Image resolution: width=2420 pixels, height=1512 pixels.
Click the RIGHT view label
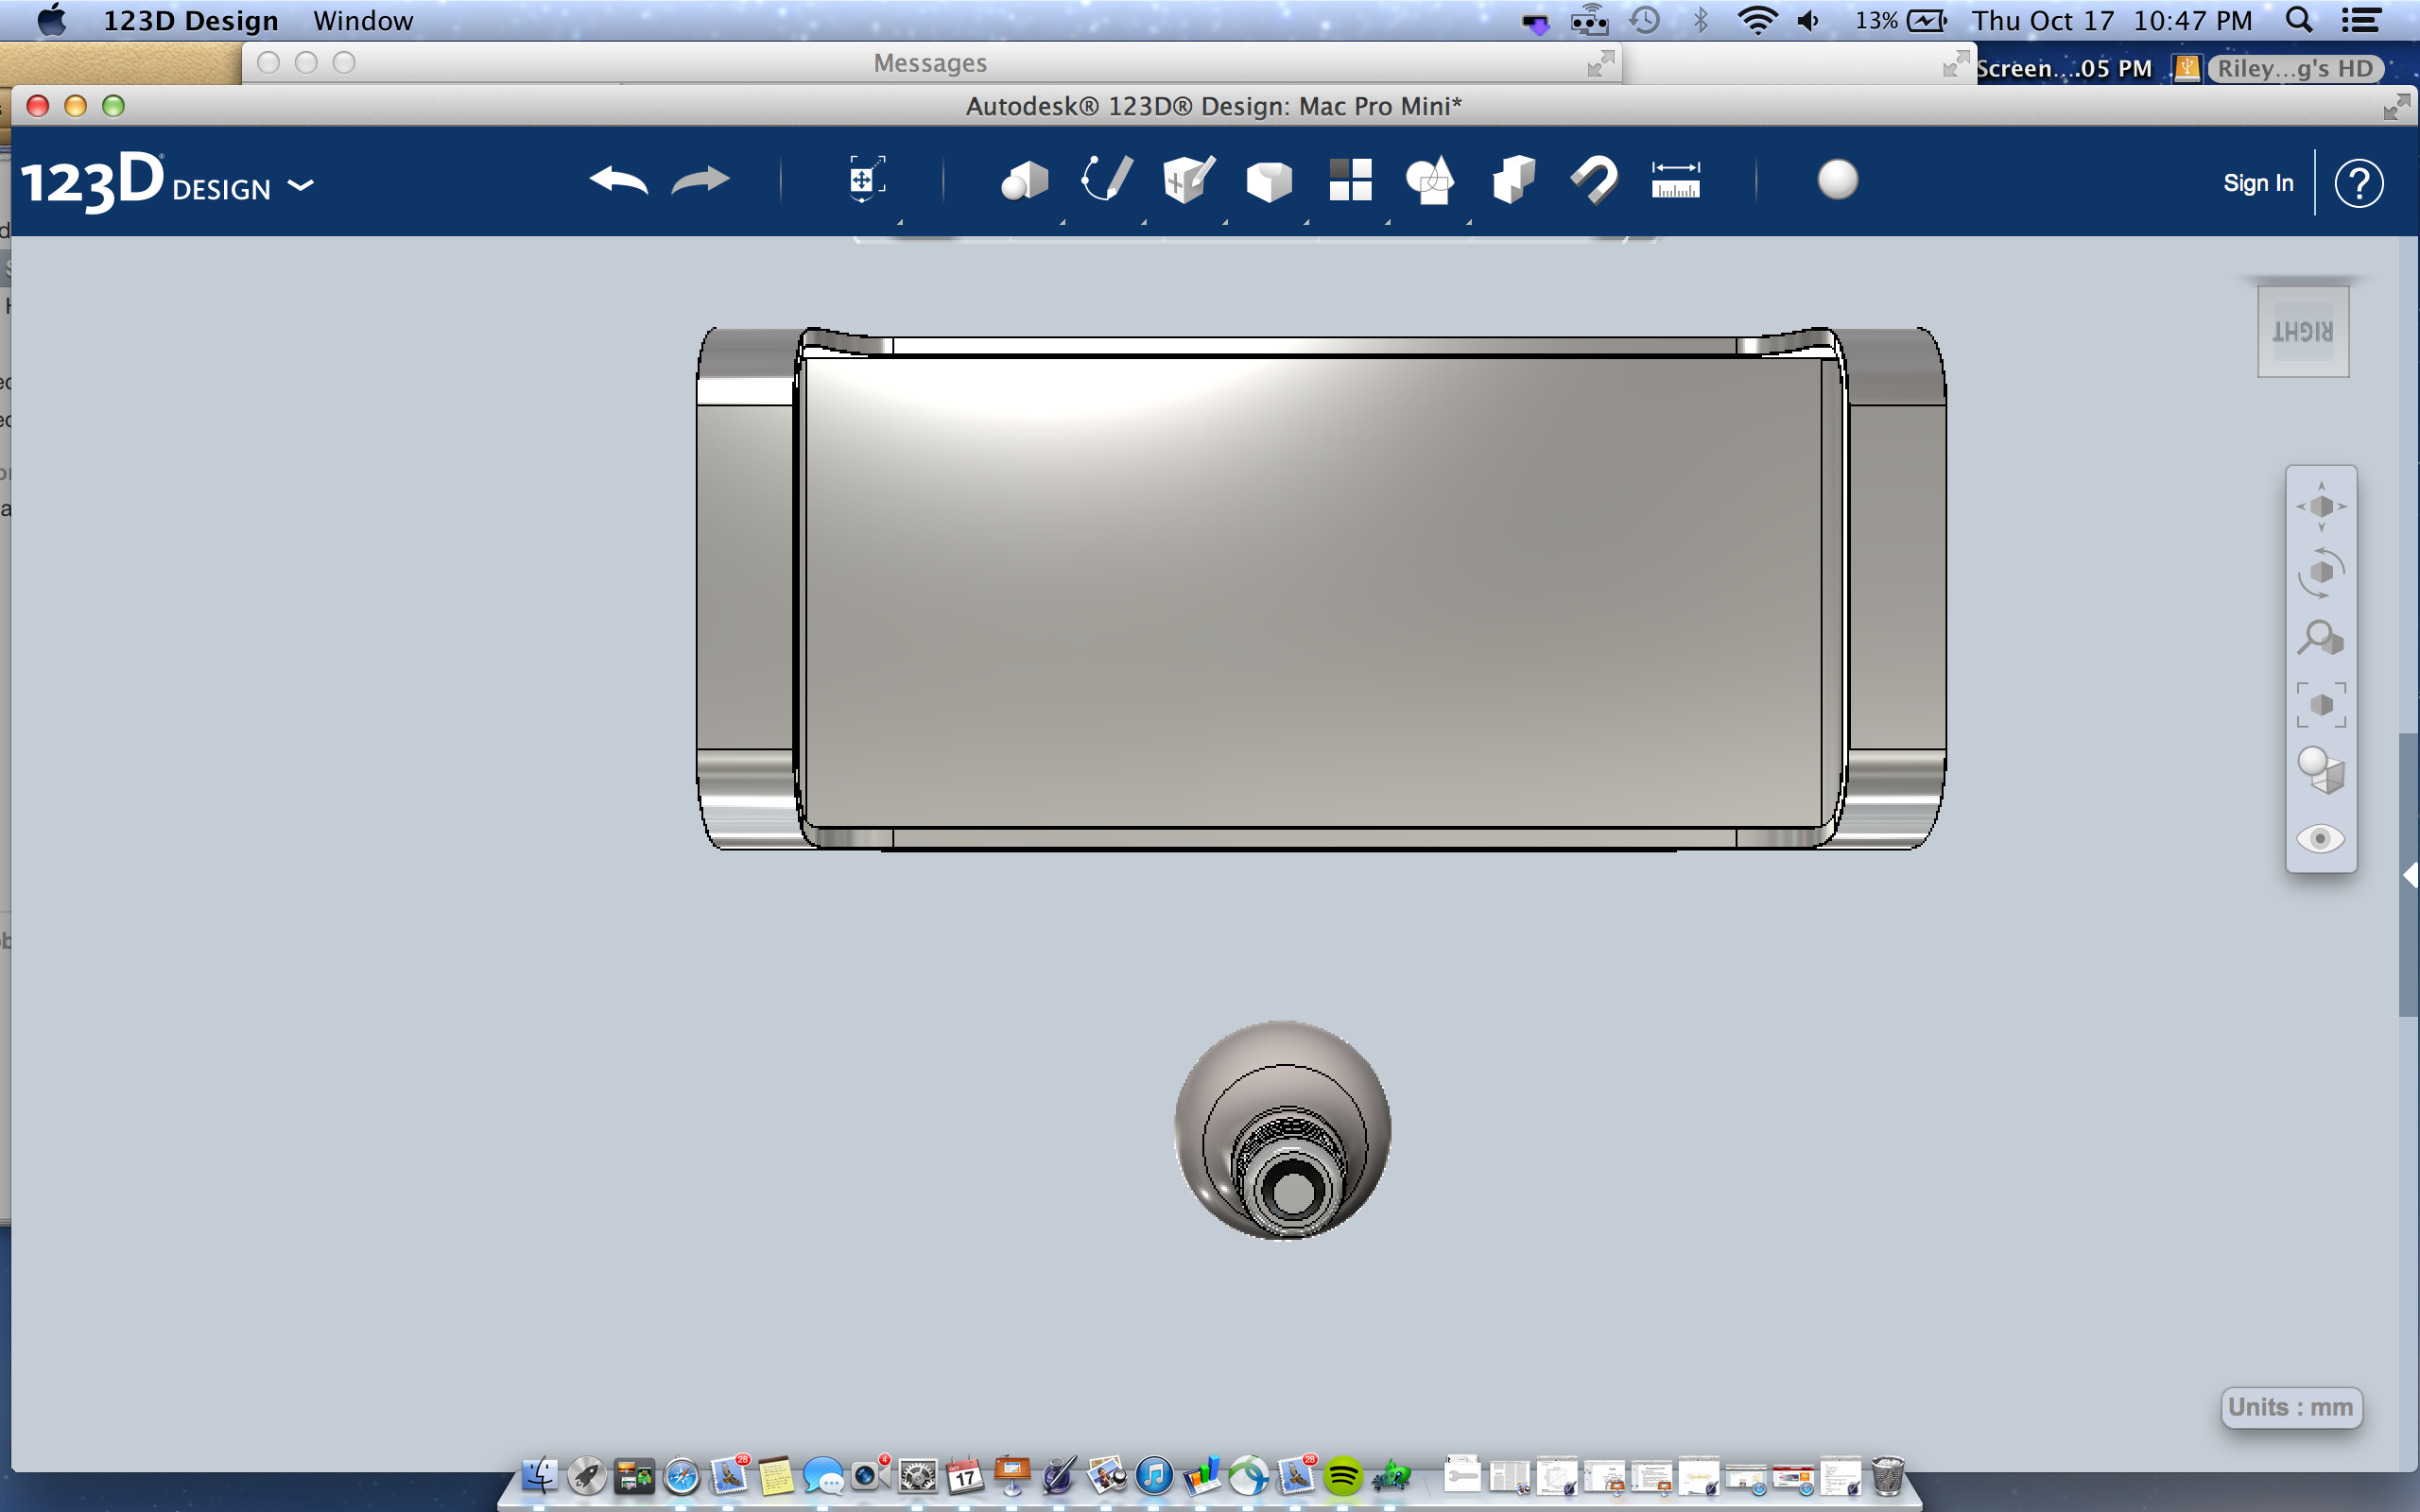click(2302, 329)
